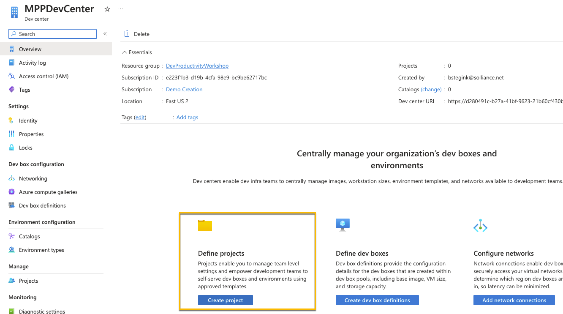The height and width of the screenshot is (314, 563).
Task: Open the Demo Creation subscription link
Action: 184,90
